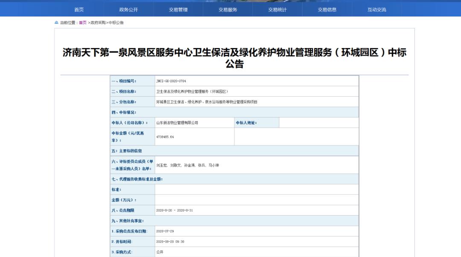The width and height of the screenshot is (461, 257).
Task: Click the 四、中标情况 section header row
Action: click(234, 112)
